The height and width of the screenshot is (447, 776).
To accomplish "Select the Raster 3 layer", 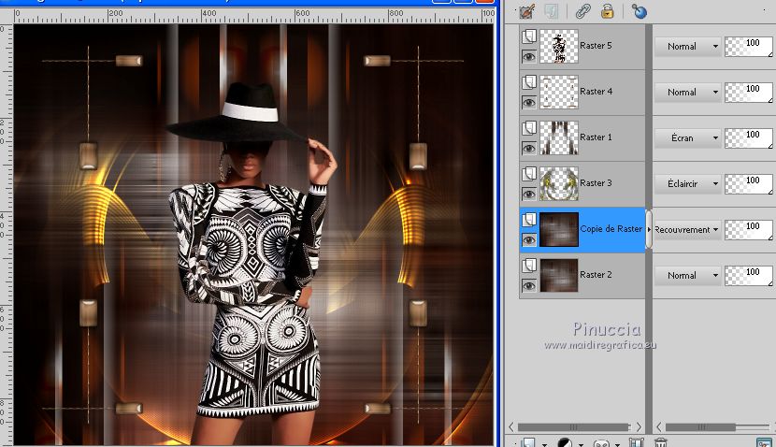I will coord(596,183).
